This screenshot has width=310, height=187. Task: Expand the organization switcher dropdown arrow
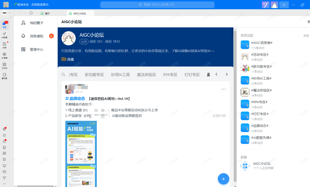(10, 13)
